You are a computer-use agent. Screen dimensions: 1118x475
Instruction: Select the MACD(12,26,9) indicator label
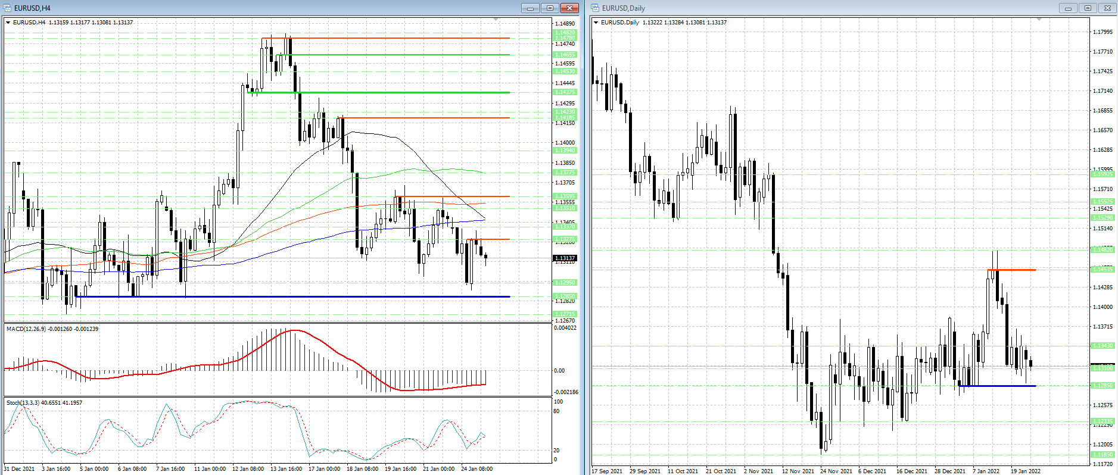[x=27, y=329]
